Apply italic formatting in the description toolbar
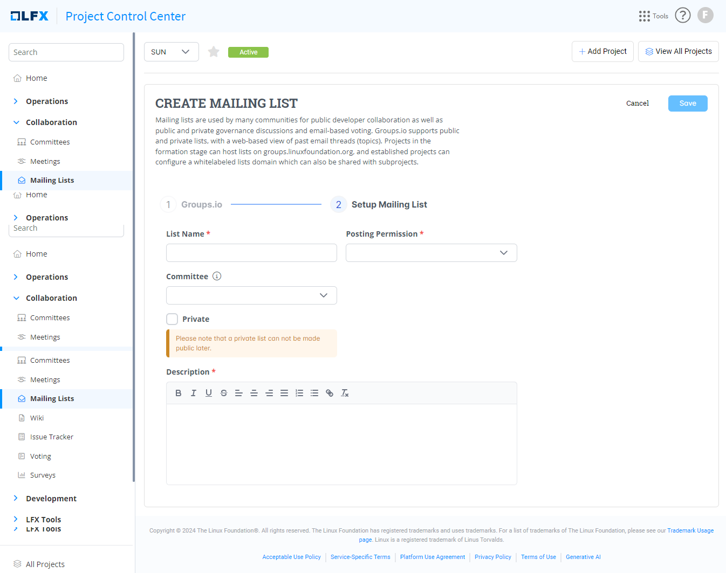The image size is (726, 573). tap(194, 393)
